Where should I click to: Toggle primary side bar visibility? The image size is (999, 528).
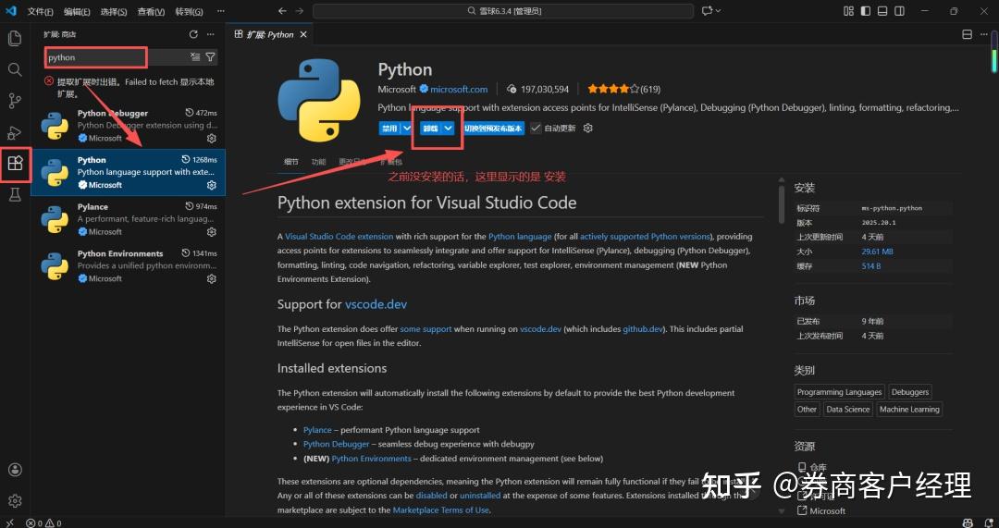(865, 11)
